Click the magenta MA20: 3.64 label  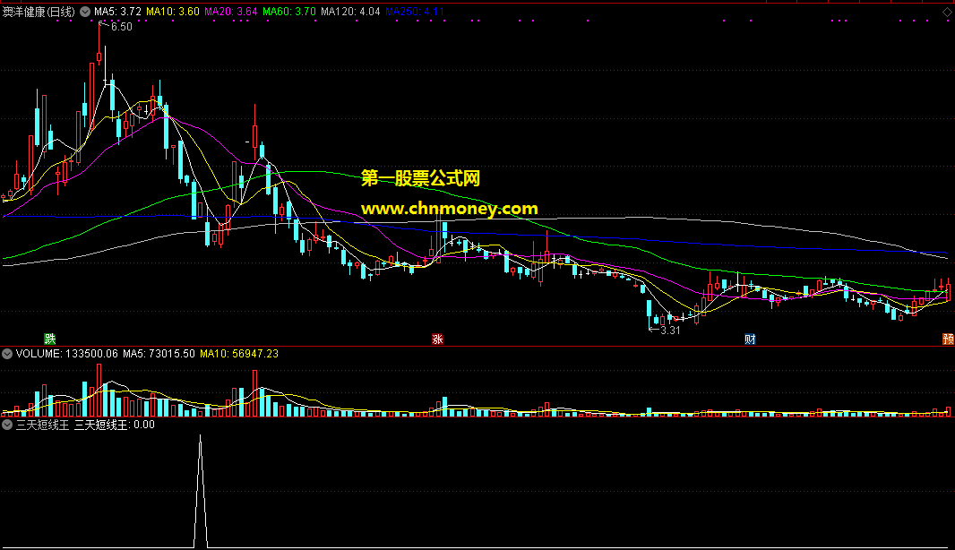click(x=231, y=12)
